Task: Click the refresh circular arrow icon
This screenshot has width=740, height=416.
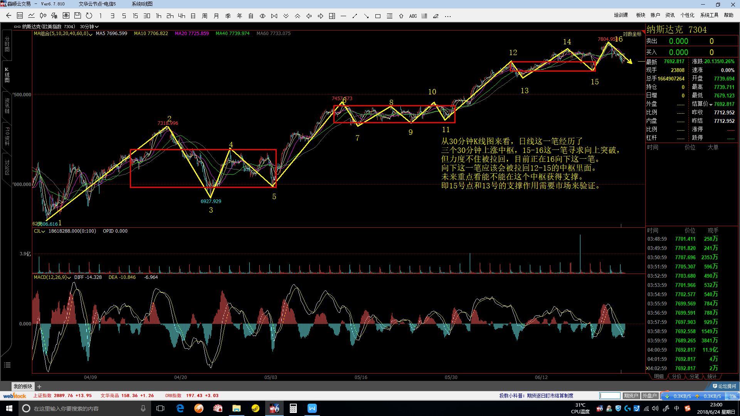Action: [x=89, y=16]
